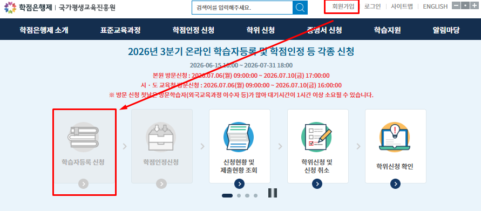Click the 본원 방문신청 schedule line
This screenshot has width=481, height=211.
click(x=241, y=76)
